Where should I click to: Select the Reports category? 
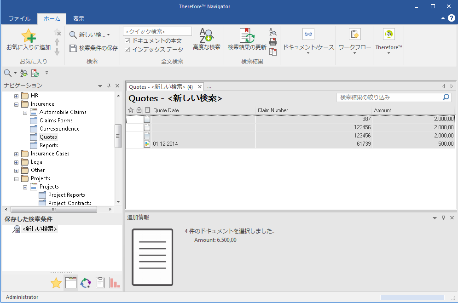click(x=49, y=145)
